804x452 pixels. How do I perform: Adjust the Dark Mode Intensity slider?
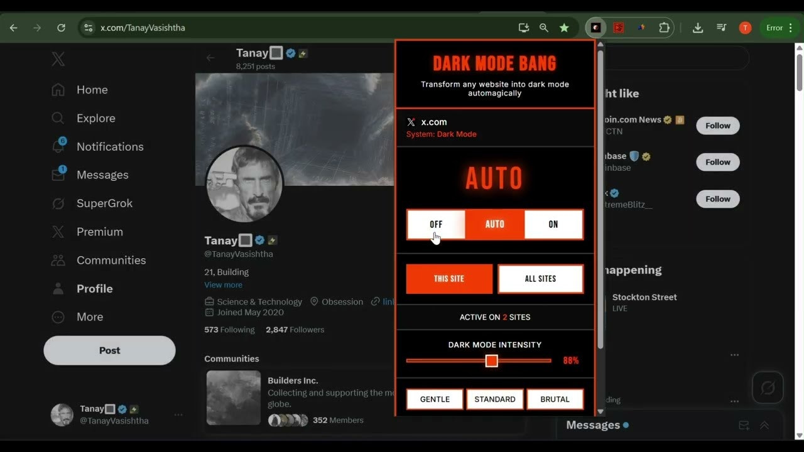pyautogui.click(x=492, y=360)
